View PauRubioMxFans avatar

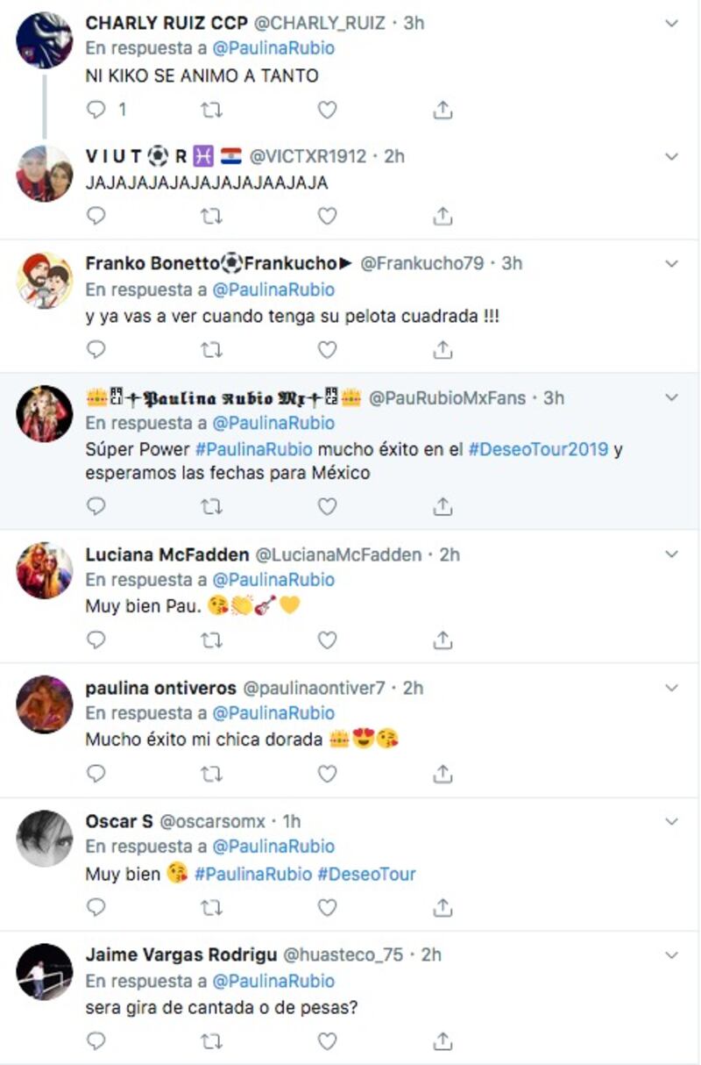45,413
